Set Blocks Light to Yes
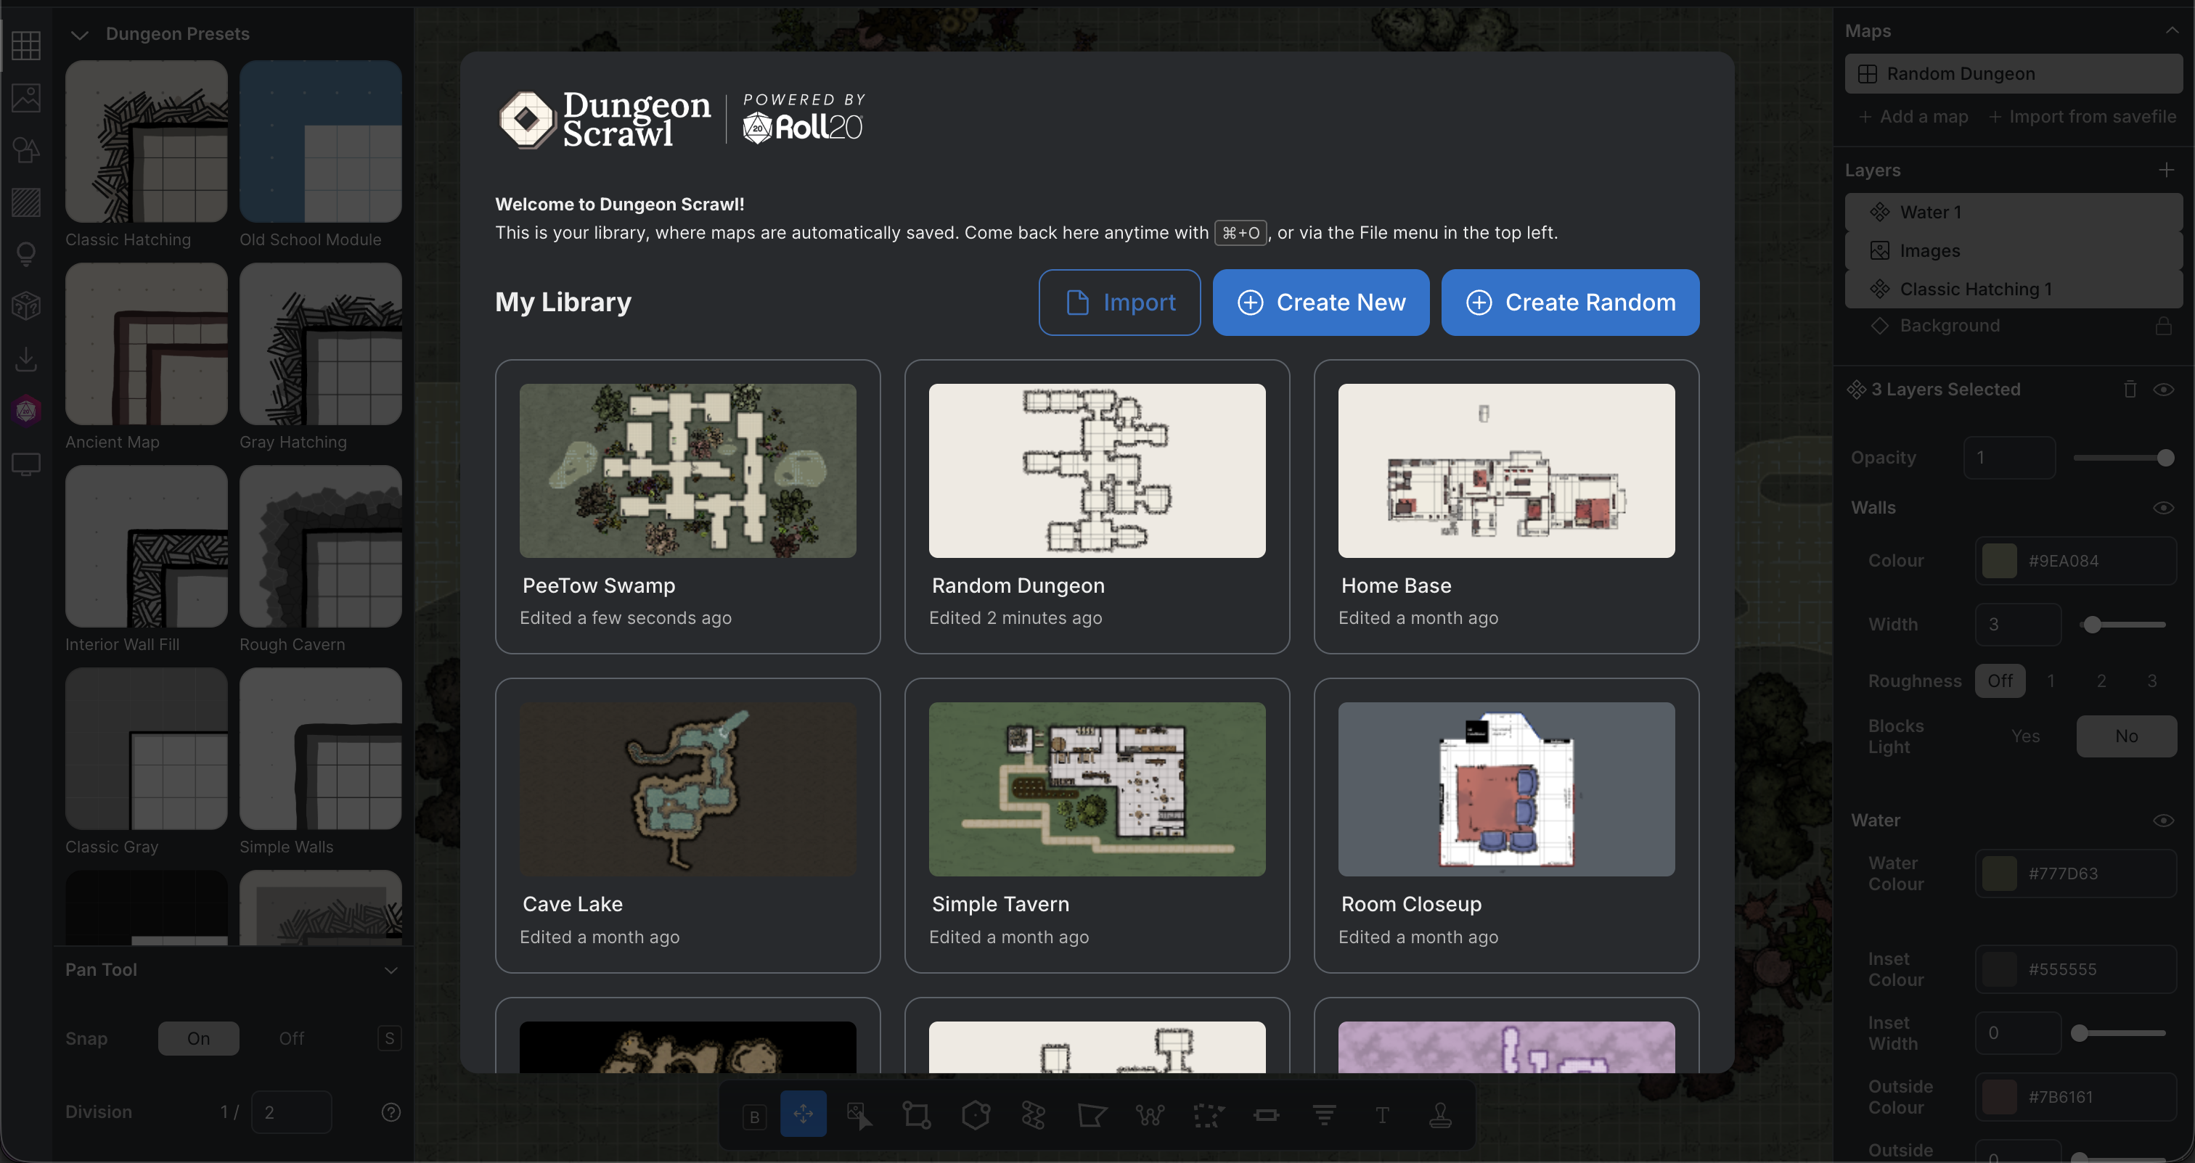 coord(2025,736)
